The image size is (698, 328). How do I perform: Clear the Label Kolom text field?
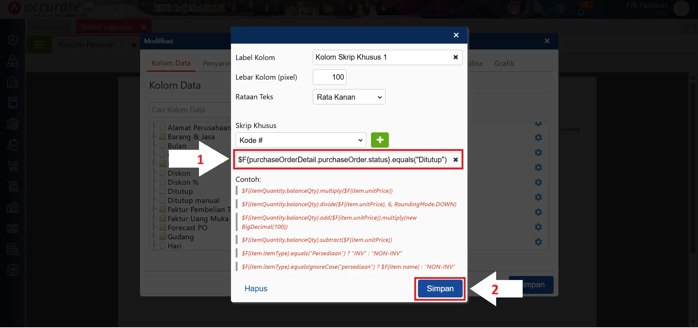click(455, 57)
